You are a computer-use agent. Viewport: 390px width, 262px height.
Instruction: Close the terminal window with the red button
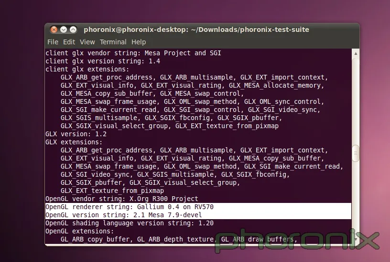click(54, 30)
